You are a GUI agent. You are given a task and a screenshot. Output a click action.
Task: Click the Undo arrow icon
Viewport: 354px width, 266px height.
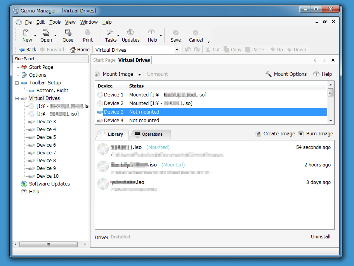(x=188, y=49)
